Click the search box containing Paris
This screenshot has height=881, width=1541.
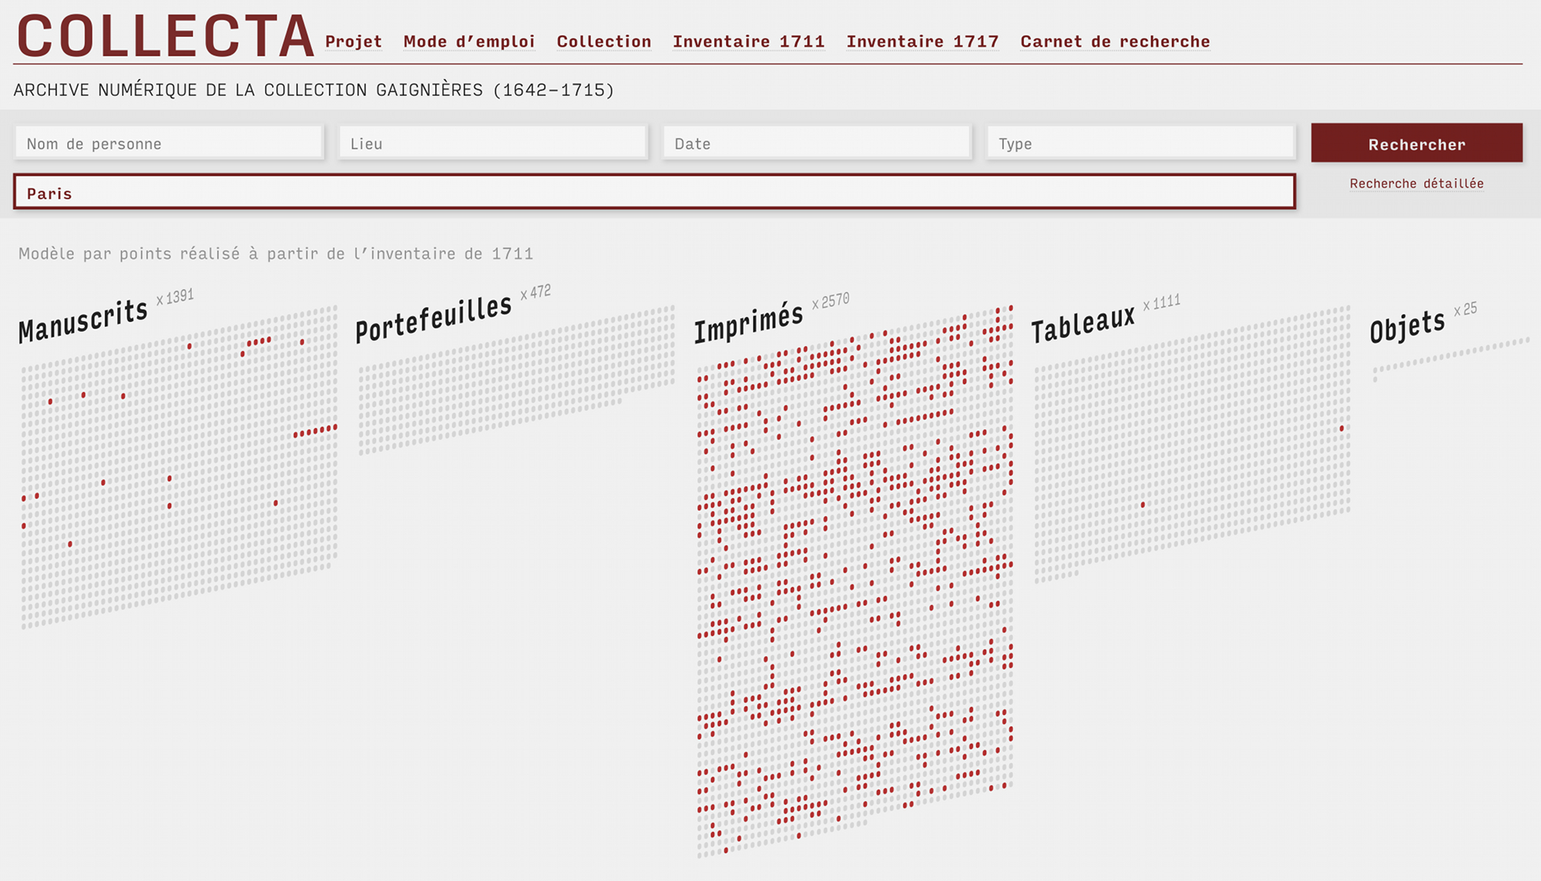[654, 193]
